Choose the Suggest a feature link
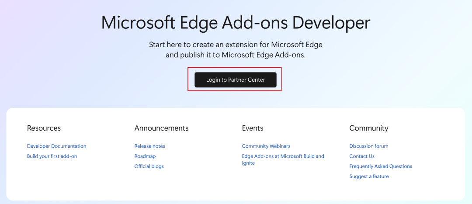Image resolution: width=472 pixels, height=204 pixels. (369, 176)
